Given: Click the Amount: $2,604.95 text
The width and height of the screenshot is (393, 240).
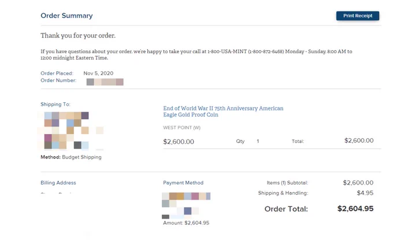Looking at the screenshot, I should pyautogui.click(x=186, y=223).
